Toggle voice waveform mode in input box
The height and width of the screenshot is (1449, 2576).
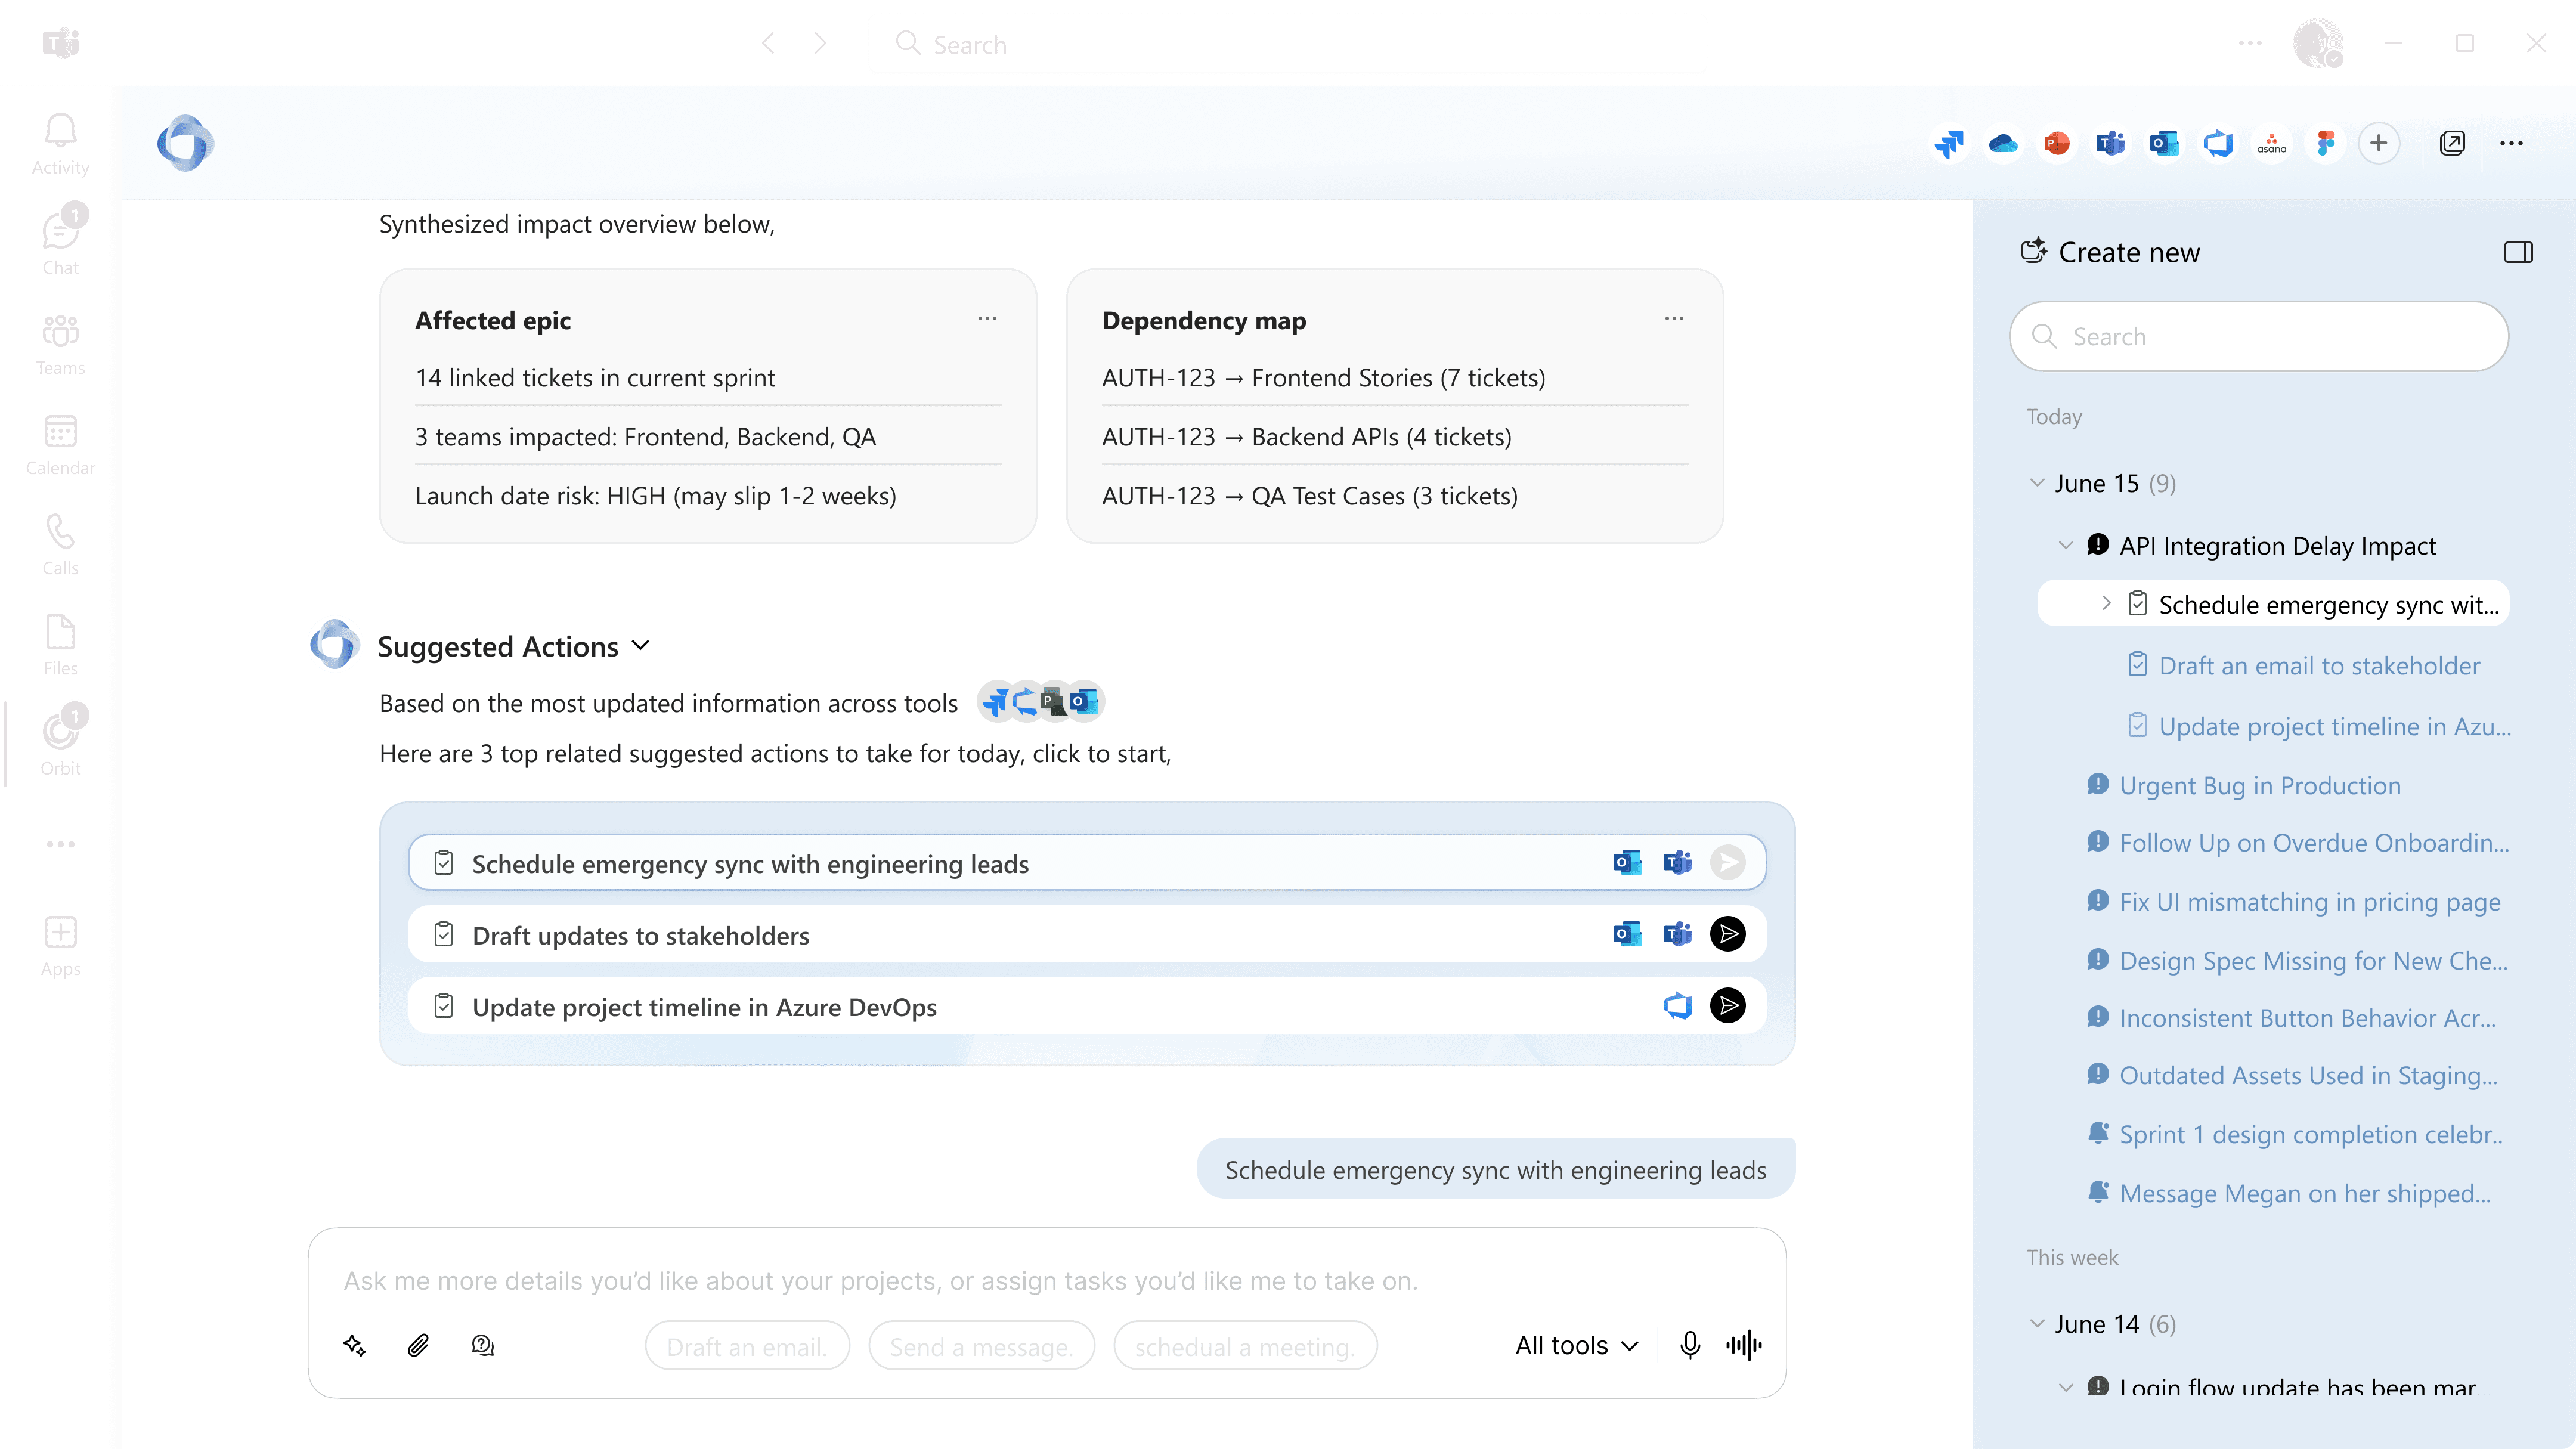tap(1744, 1345)
